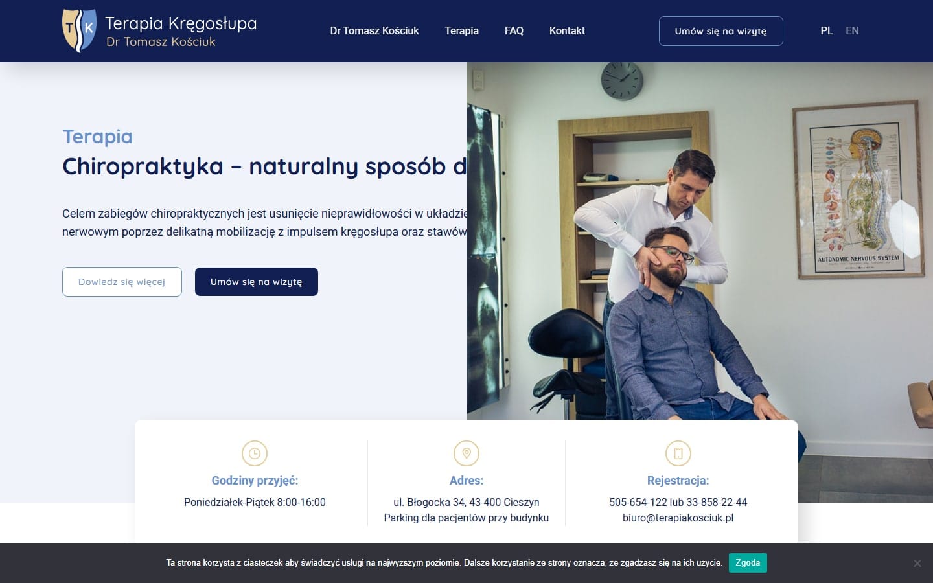This screenshot has height=583, width=933.
Task: Open the Dr Tomasz Kościuk menu item
Action: [374, 30]
